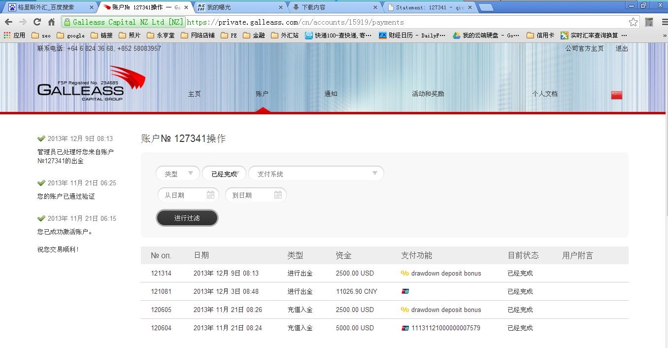The image size is (668, 348).
Task: Open the 我的云端硬盘 Google Drive bookmark
Action: pyautogui.click(x=486, y=35)
